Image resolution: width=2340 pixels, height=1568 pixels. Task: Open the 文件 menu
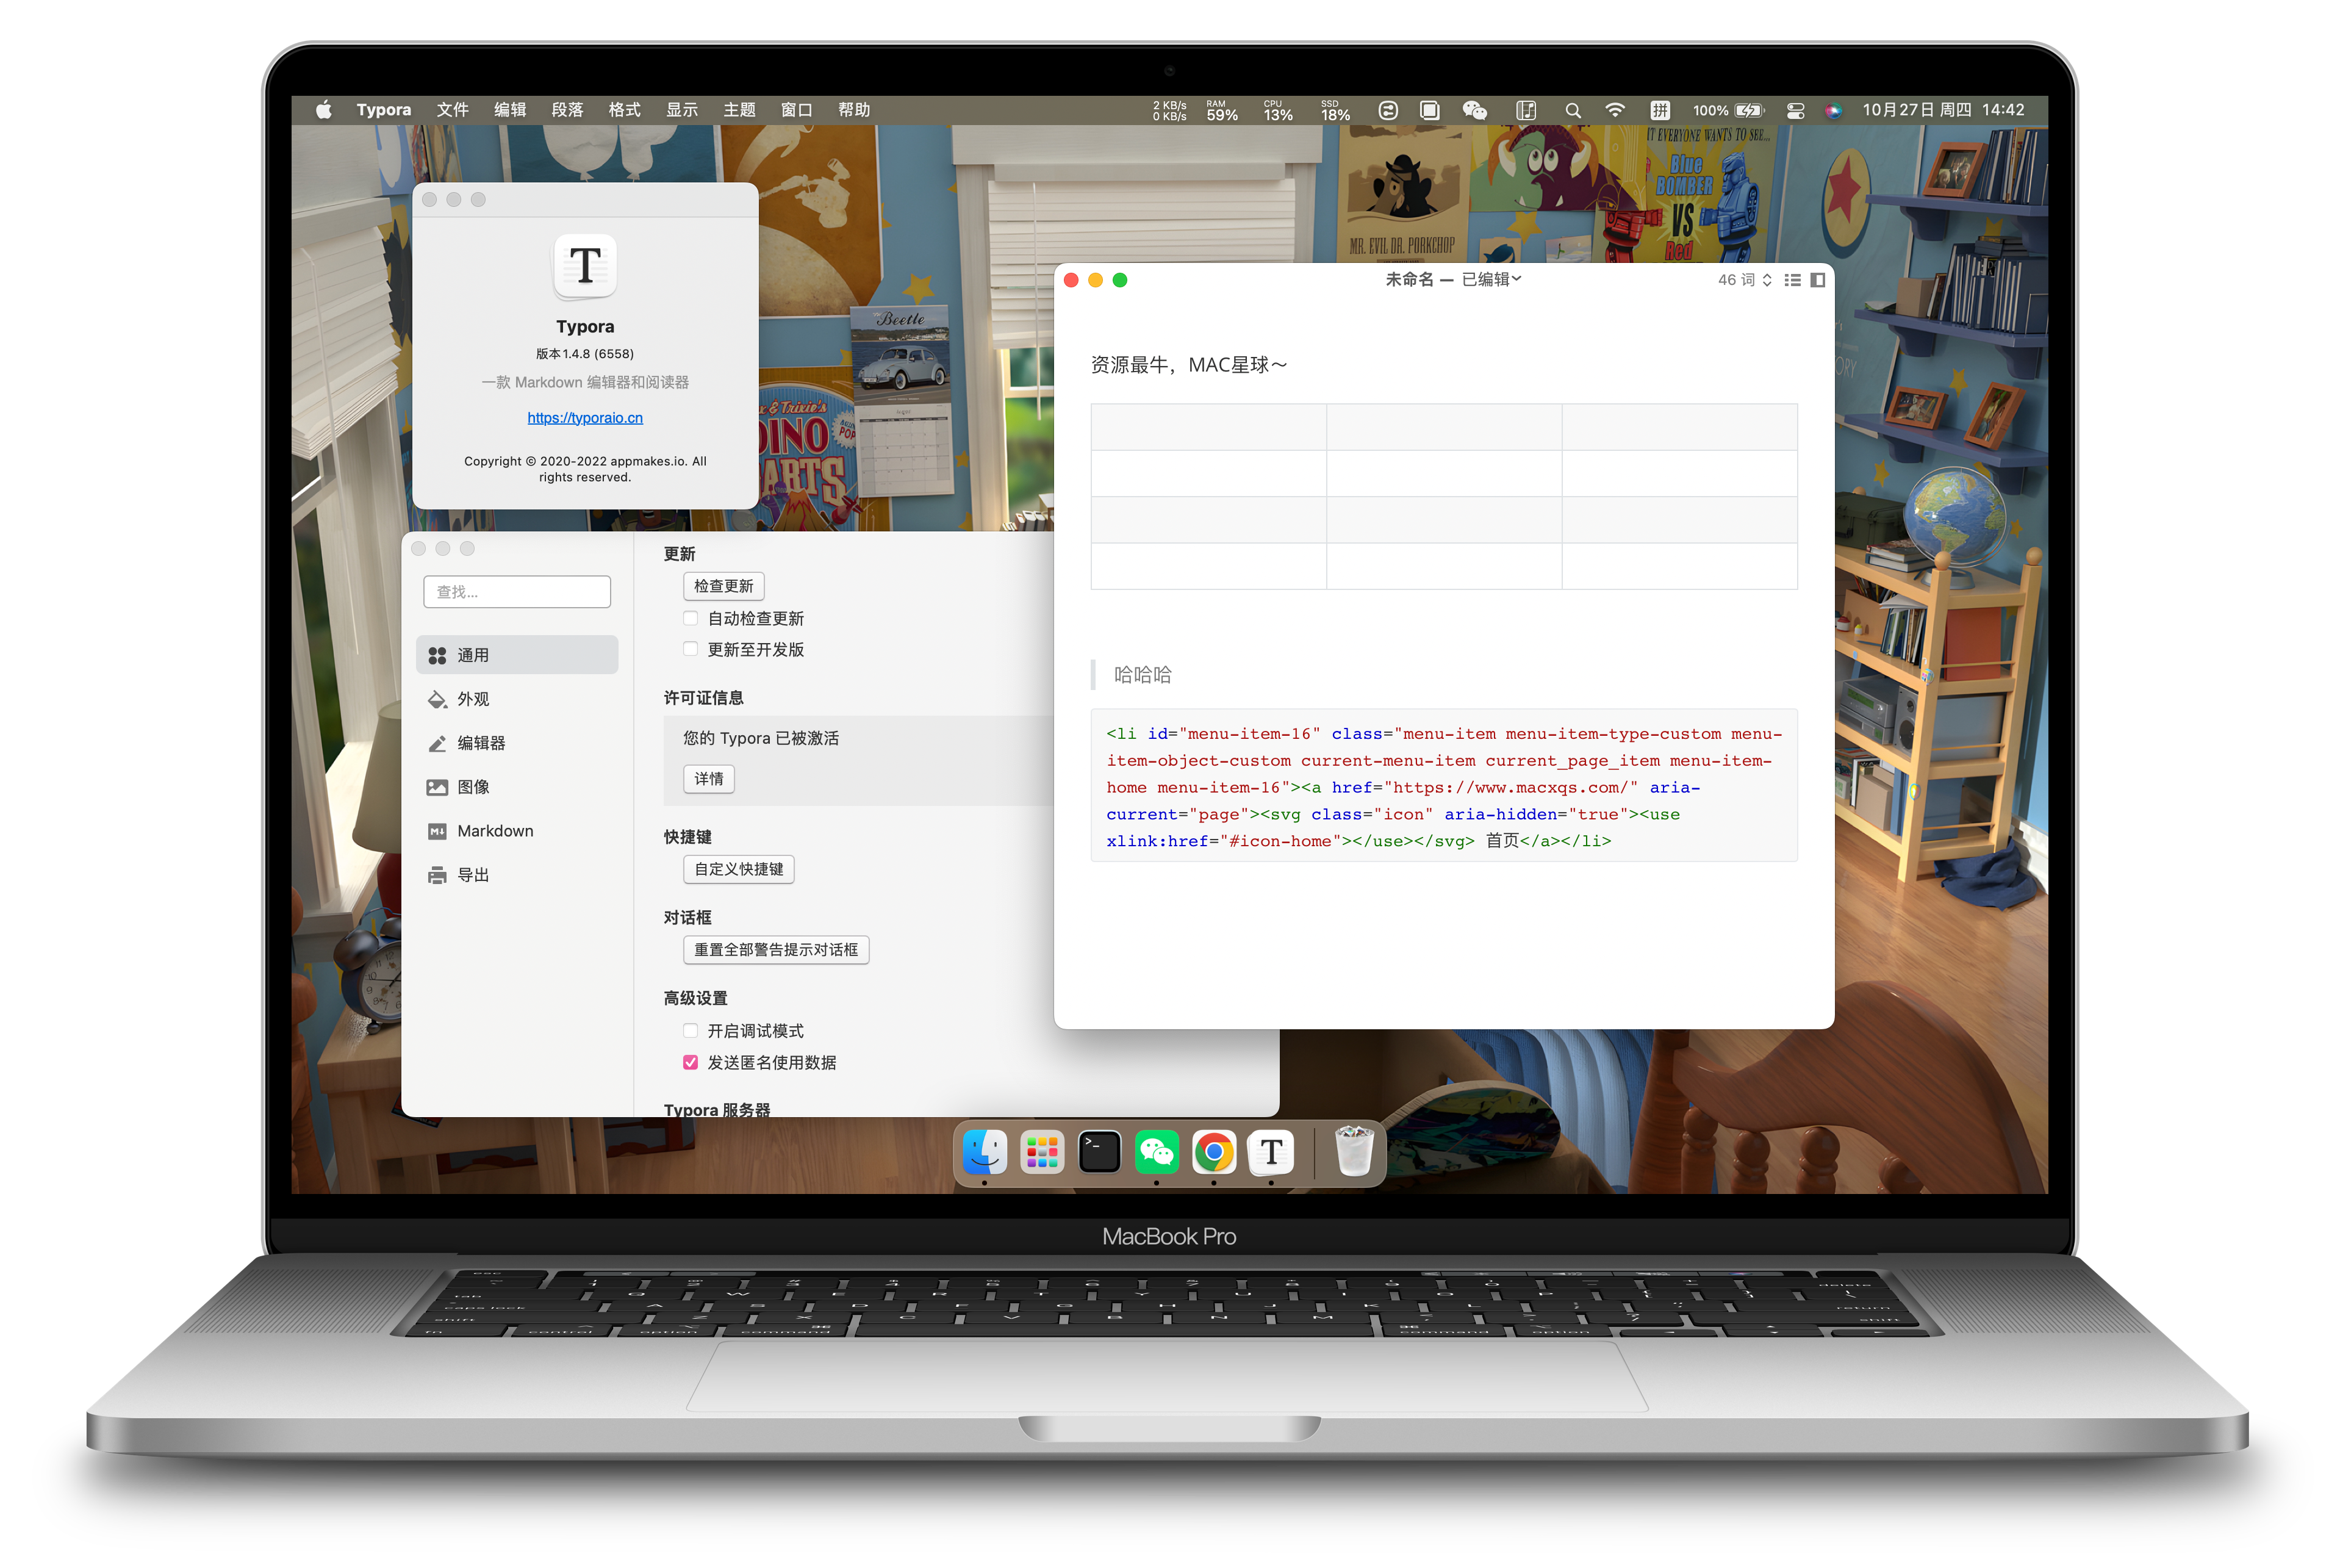(x=453, y=110)
